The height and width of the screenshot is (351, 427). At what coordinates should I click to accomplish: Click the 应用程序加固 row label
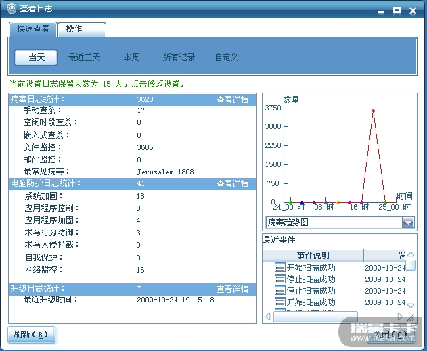pos(51,220)
